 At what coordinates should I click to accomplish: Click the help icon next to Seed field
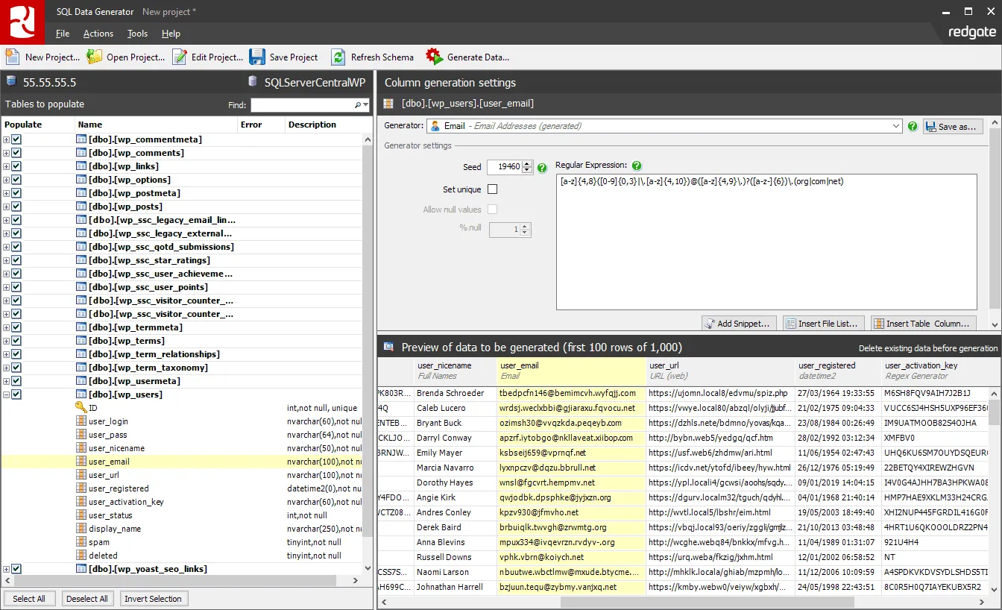click(x=542, y=167)
